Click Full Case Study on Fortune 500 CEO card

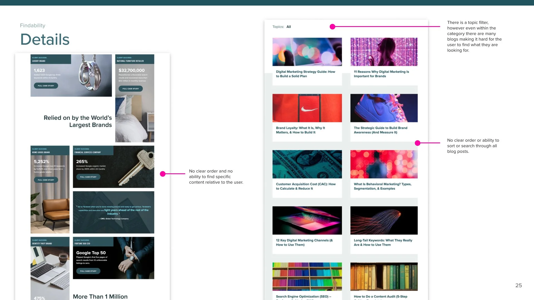tap(88, 271)
